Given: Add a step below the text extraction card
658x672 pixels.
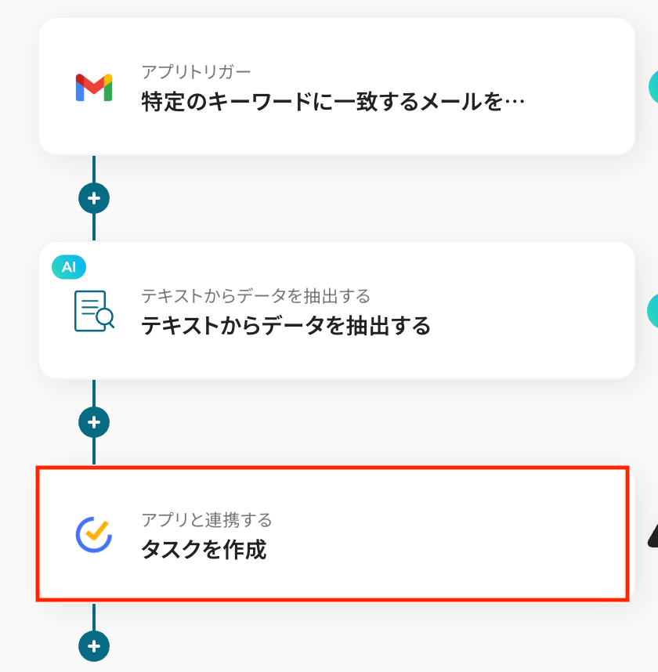Looking at the screenshot, I should coord(94,422).
